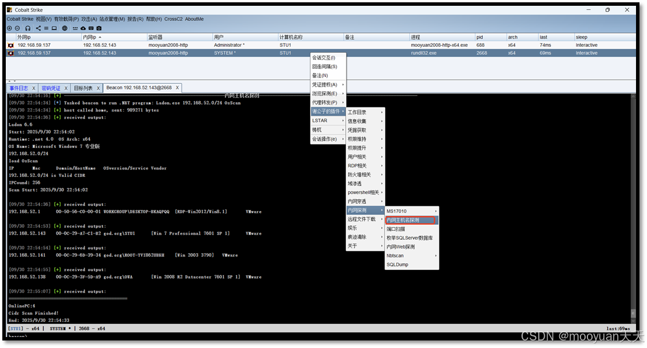Image resolution: width=647 pixels, height=348 pixels.
Task: Switch to session table view icon
Action: tap(46, 28)
